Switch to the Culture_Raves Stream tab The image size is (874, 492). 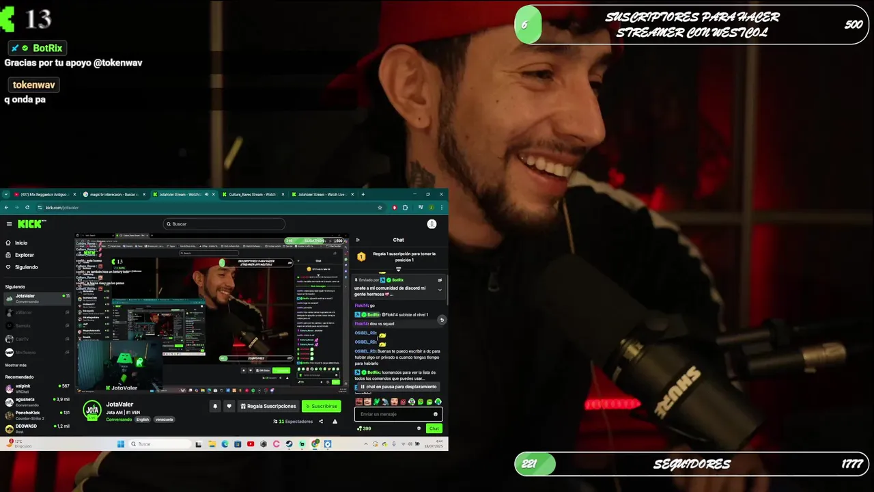(251, 195)
